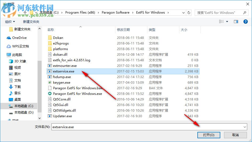Click the Paragon ExtFS for Windows.exe icon

point(50,94)
